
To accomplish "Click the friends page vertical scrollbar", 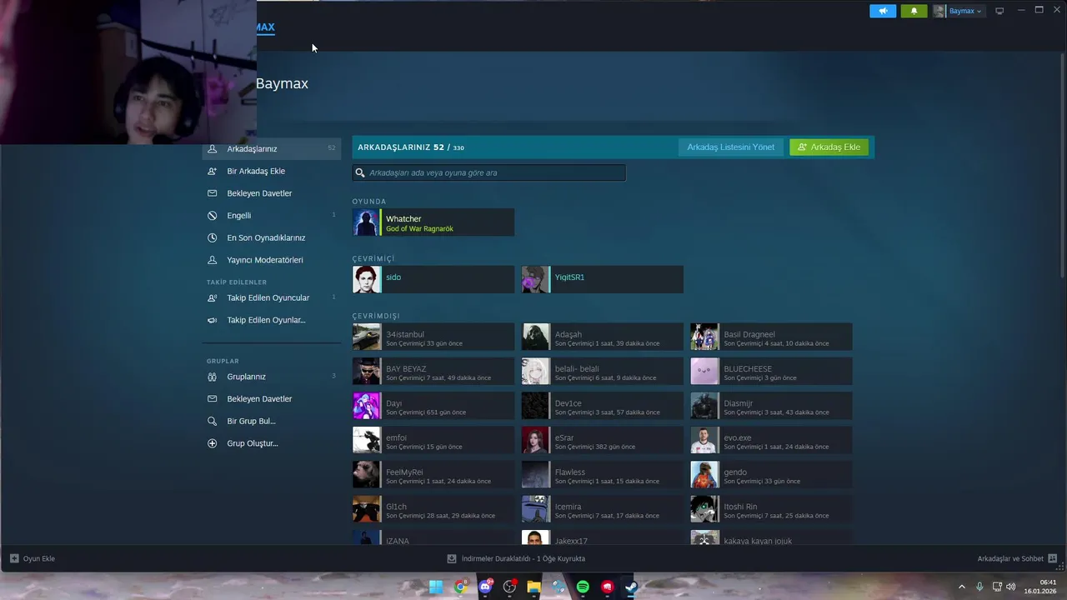I will tap(1062, 164).
